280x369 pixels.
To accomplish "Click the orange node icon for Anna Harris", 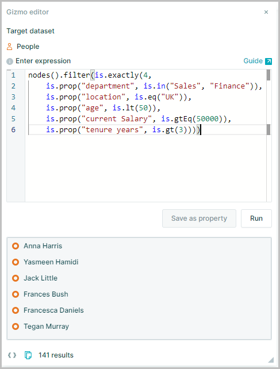I will pos(16,246).
